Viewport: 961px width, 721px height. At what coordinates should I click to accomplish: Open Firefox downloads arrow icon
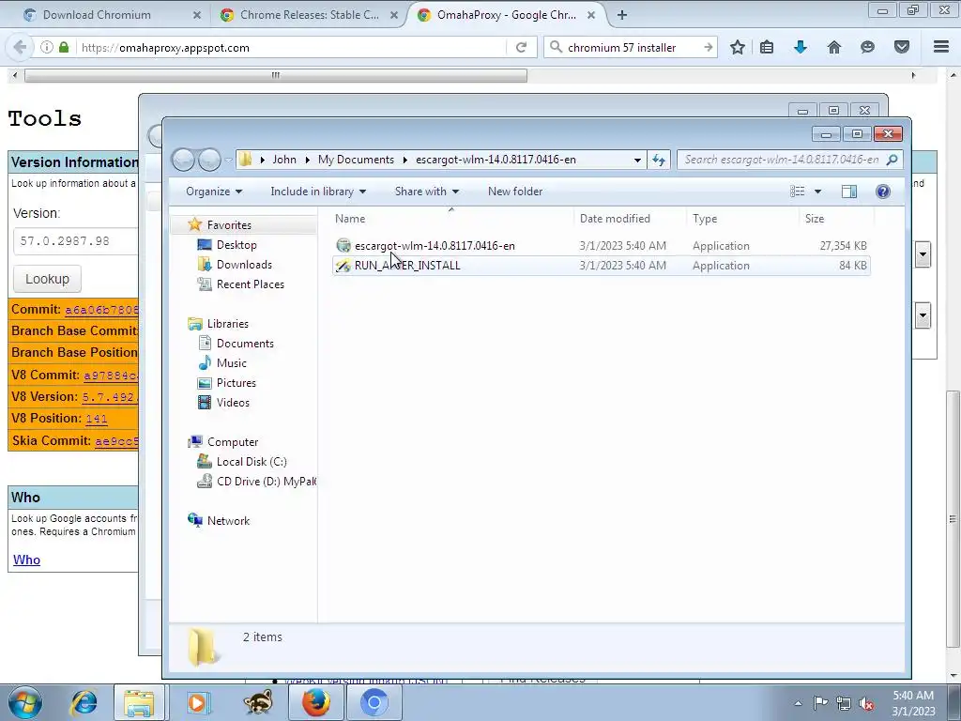coord(800,47)
